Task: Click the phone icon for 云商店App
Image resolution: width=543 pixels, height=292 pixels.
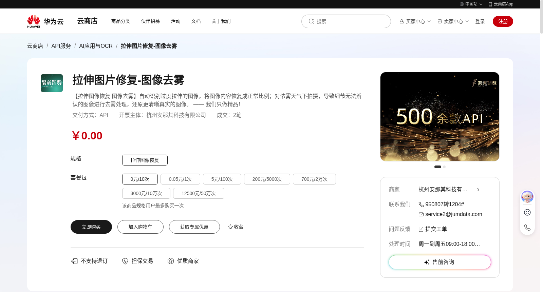Action: point(490,4)
